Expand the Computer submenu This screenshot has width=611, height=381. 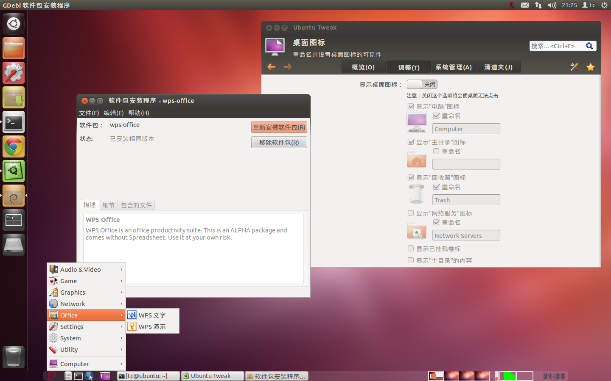tap(86, 364)
